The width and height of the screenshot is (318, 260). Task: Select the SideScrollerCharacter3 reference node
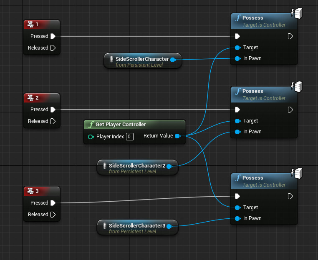[137, 227]
